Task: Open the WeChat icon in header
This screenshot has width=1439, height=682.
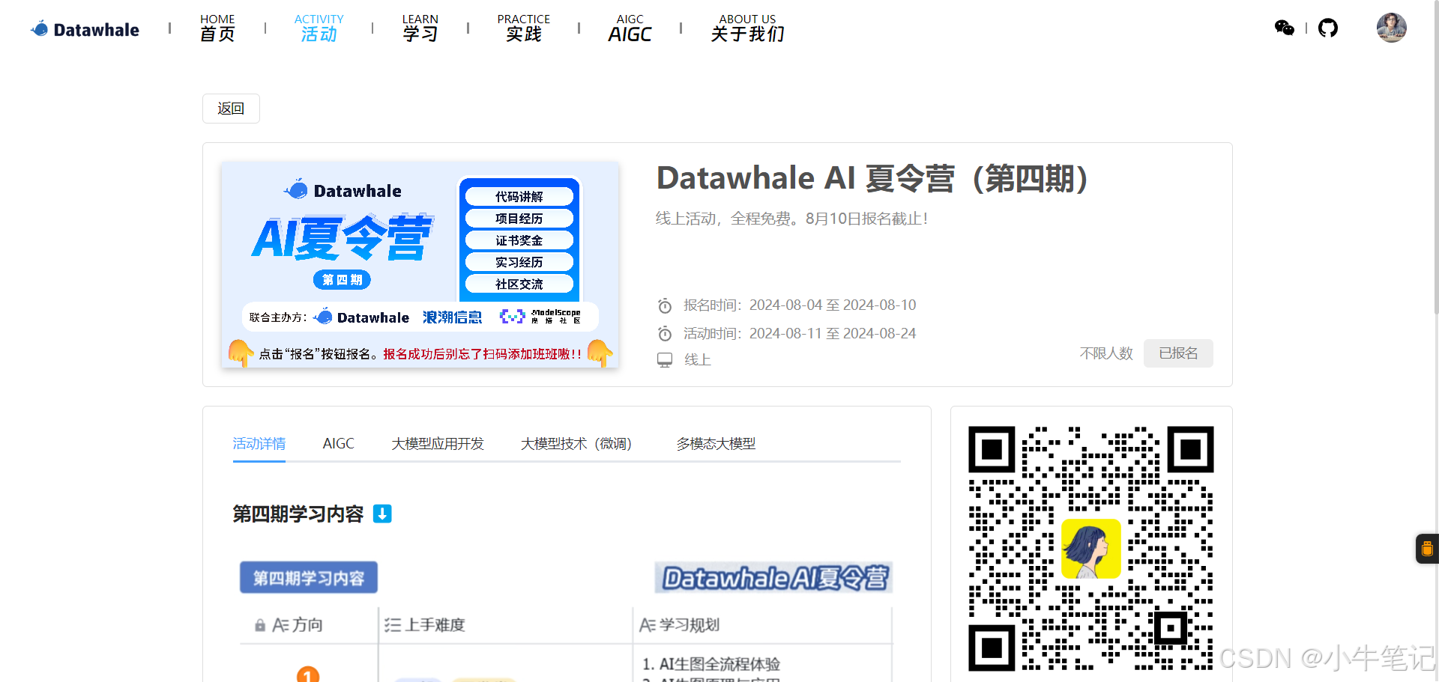Action: (1285, 28)
